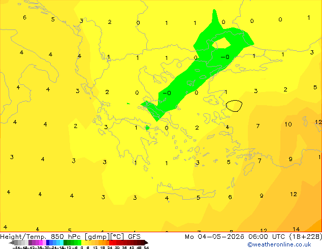Click the dark right arrow of color scale
The image size is (322, 249).
pyautogui.click(x=146, y=242)
